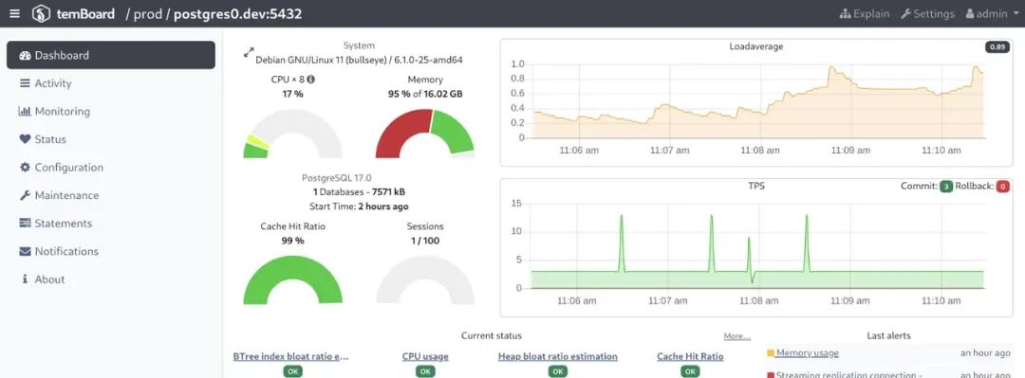The height and width of the screenshot is (378, 1025).
Task: Go to the Monitoring page
Action: tap(110, 112)
